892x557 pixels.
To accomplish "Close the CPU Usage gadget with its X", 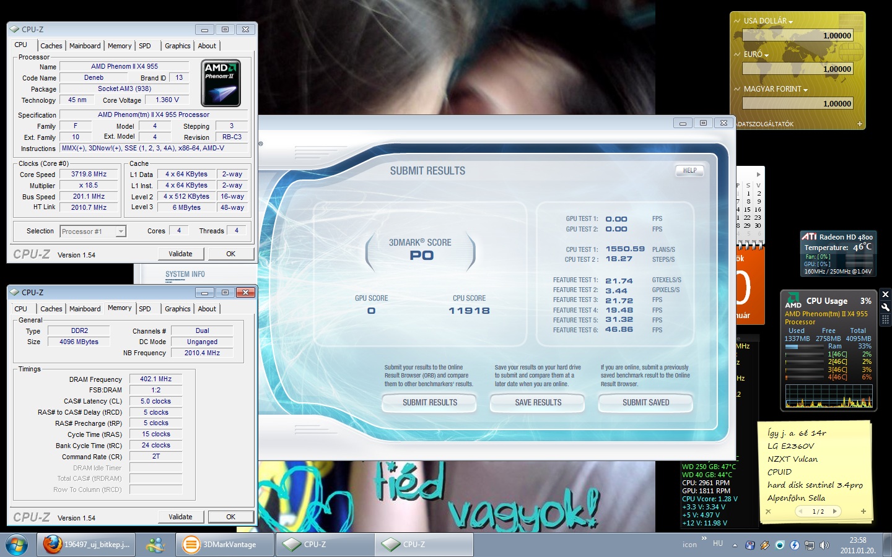I will (885, 294).
